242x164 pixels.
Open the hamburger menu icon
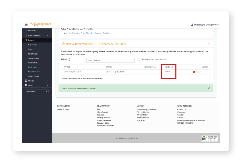pos(26,24)
